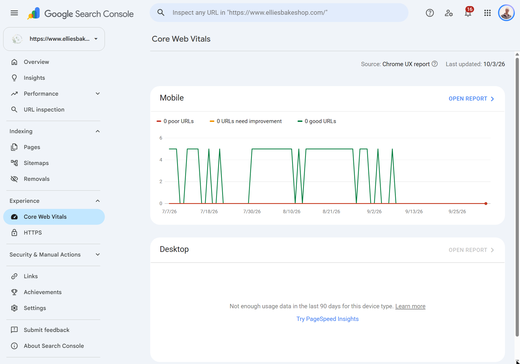Click the vertical scrollbar thumb

517,196
